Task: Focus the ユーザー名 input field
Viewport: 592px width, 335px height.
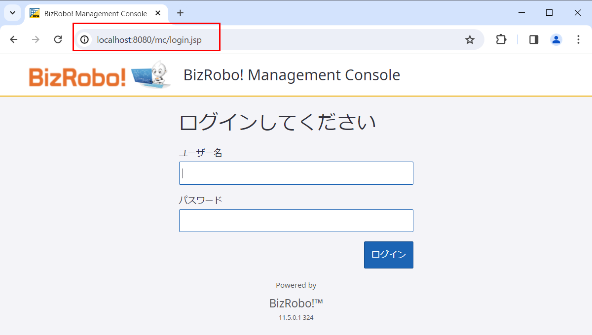Action: [296, 173]
